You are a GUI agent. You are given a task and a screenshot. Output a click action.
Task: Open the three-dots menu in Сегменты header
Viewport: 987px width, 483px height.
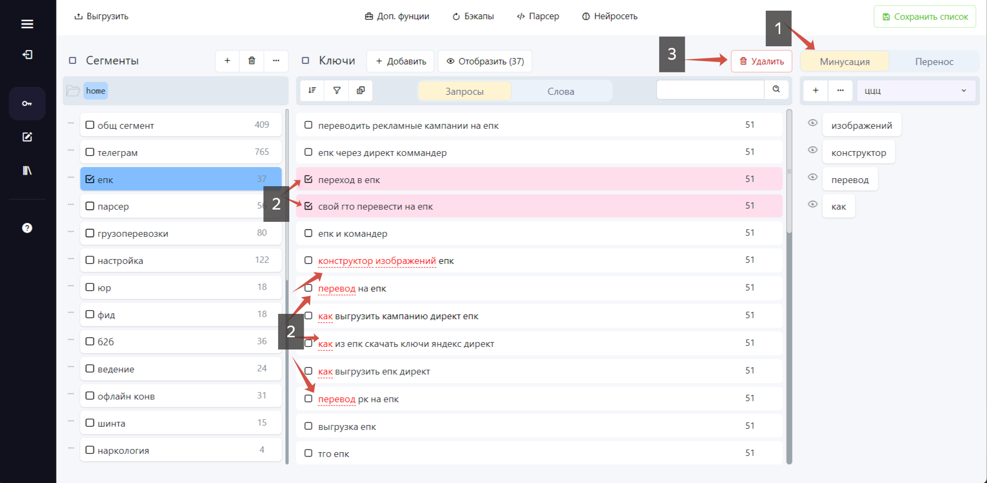point(276,61)
